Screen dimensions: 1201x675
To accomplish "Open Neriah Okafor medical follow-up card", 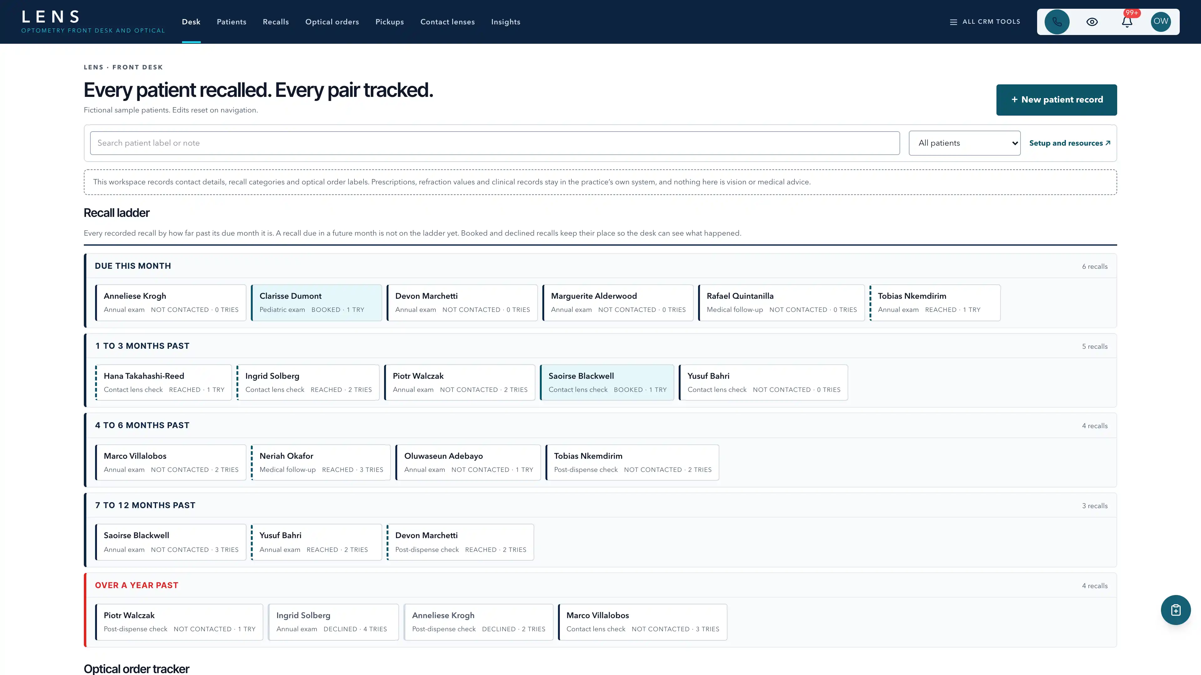I will (x=321, y=462).
